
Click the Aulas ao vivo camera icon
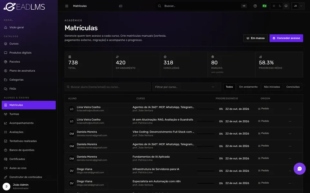coord(5,168)
